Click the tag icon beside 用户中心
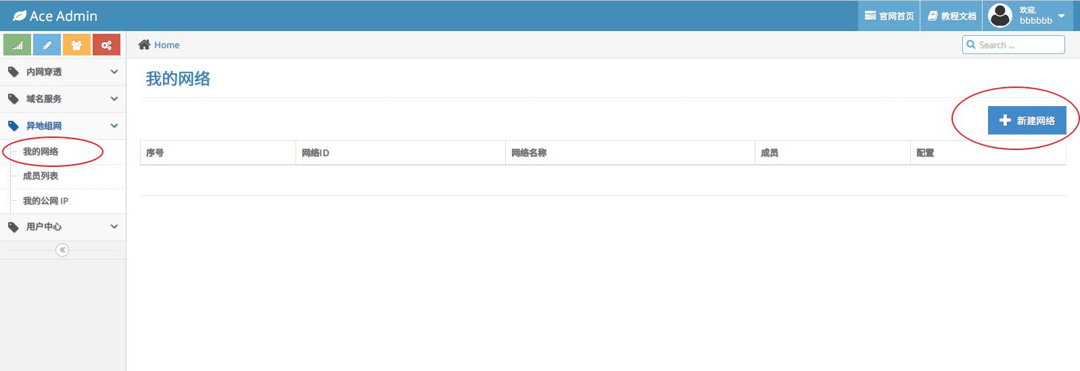1080x371 pixels. click(14, 227)
